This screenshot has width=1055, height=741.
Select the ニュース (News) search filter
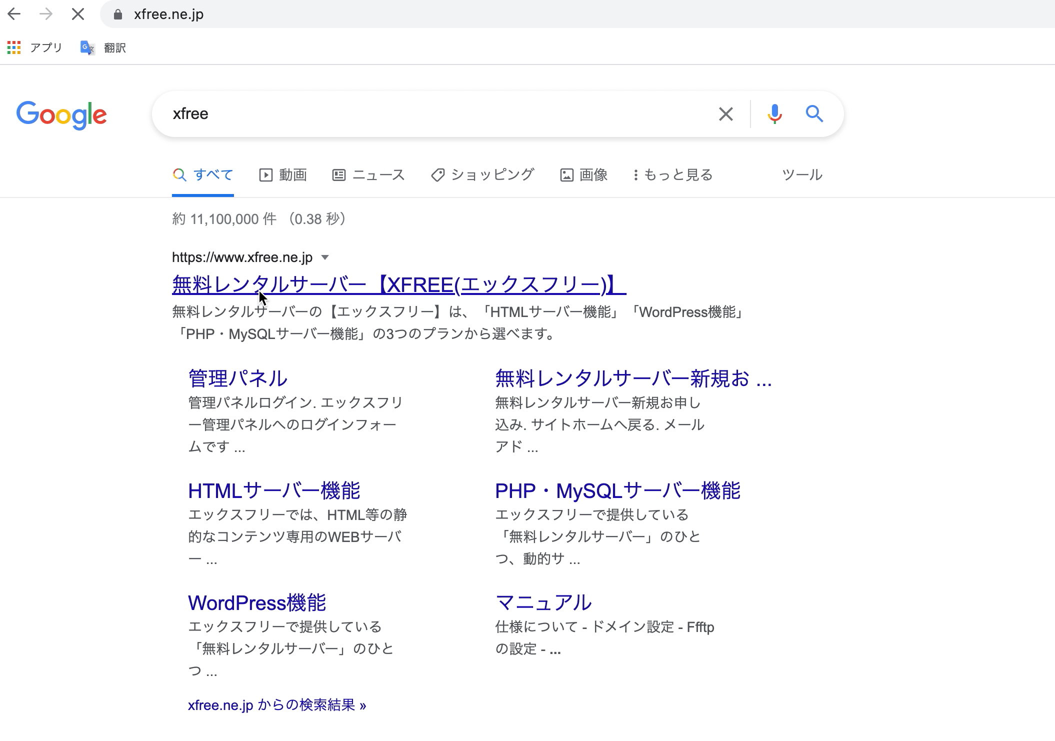click(369, 175)
